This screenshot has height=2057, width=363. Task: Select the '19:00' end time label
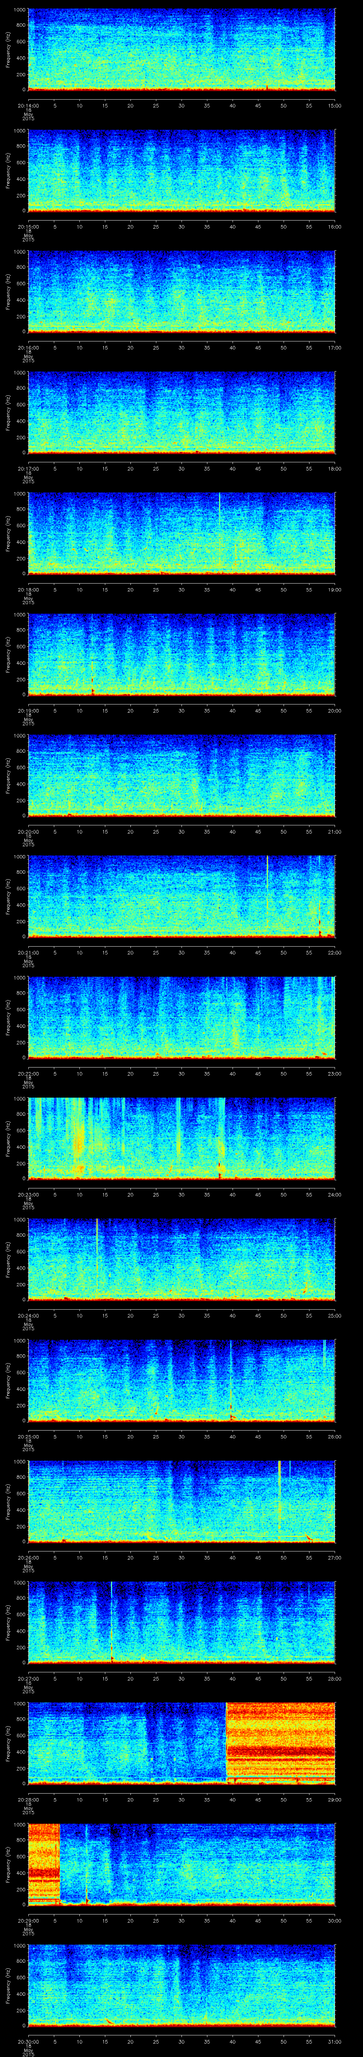(x=334, y=589)
